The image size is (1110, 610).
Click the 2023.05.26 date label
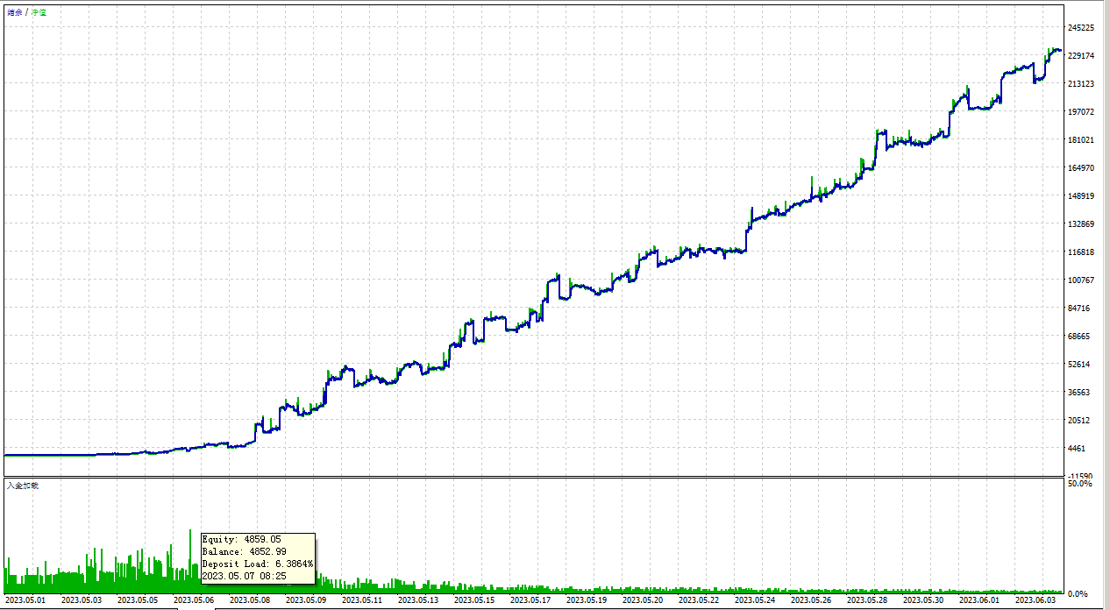click(813, 601)
